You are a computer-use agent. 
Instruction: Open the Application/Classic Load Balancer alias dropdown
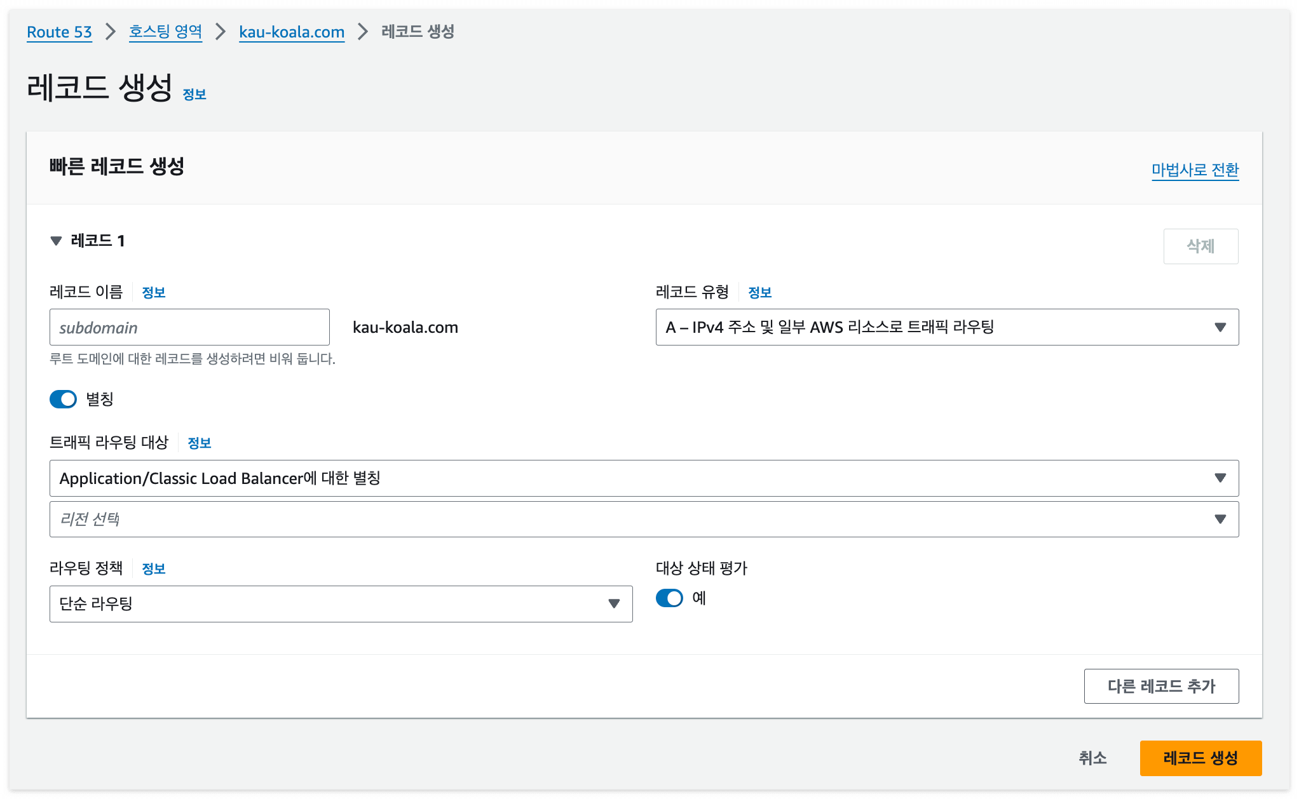coord(643,478)
